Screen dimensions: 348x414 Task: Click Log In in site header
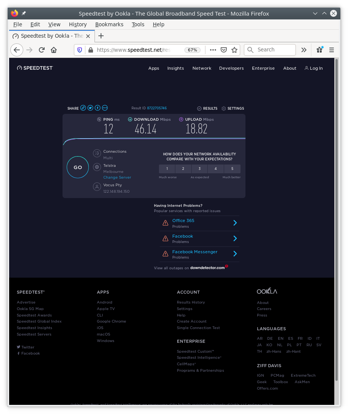[314, 68]
